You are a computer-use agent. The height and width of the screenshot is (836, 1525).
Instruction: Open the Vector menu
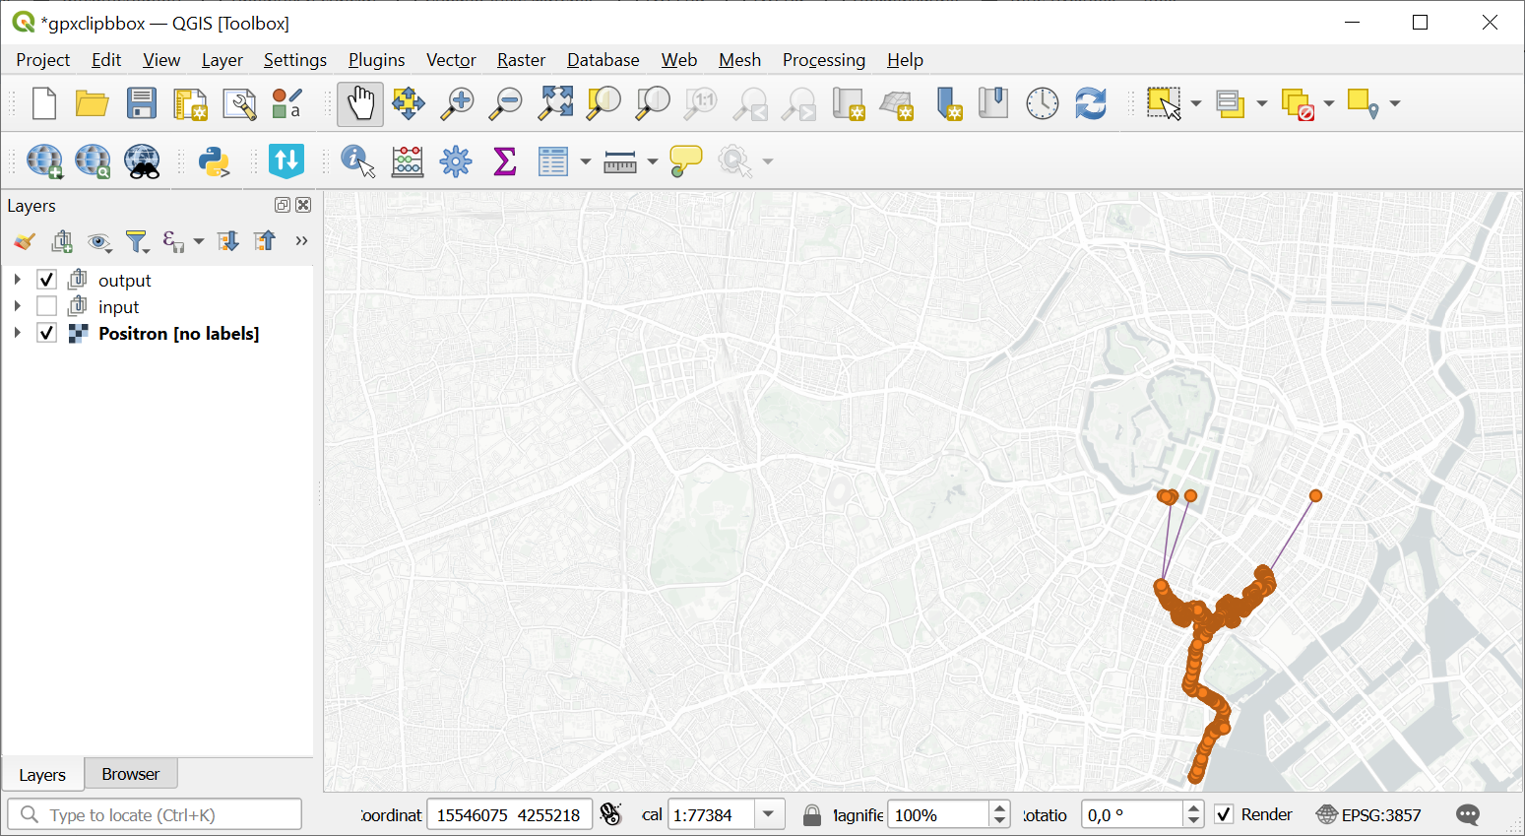pyautogui.click(x=450, y=60)
